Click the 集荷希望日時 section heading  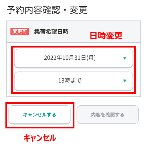51,32
